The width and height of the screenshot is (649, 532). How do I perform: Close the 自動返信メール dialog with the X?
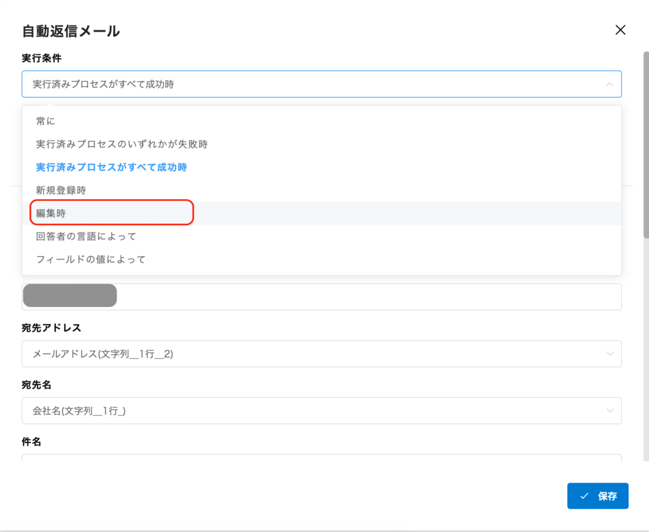[x=620, y=30]
